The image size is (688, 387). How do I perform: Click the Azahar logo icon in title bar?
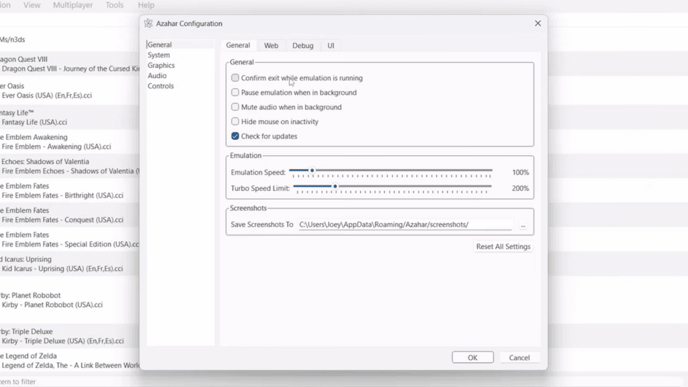click(148, 24)
